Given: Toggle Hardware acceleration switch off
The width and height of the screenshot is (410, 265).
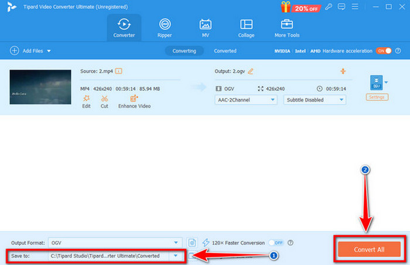Looking at the screenshot, I should (384, 51).
